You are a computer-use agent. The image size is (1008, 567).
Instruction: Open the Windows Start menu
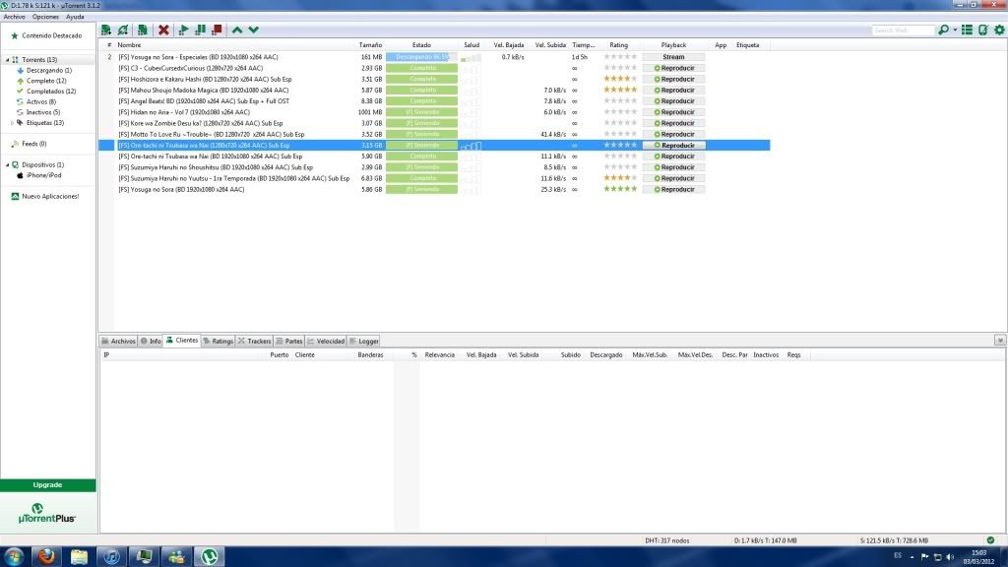(14, 556)
